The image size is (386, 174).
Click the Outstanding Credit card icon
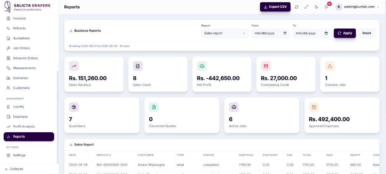(x=266, y=66)
